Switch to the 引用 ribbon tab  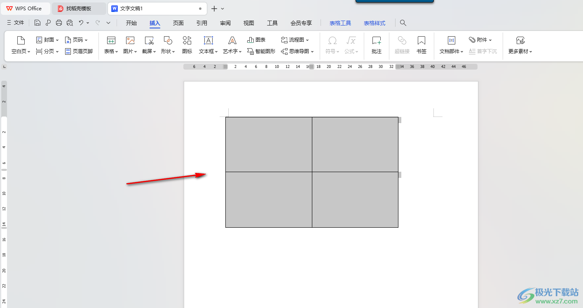click(x=202, y=23)
